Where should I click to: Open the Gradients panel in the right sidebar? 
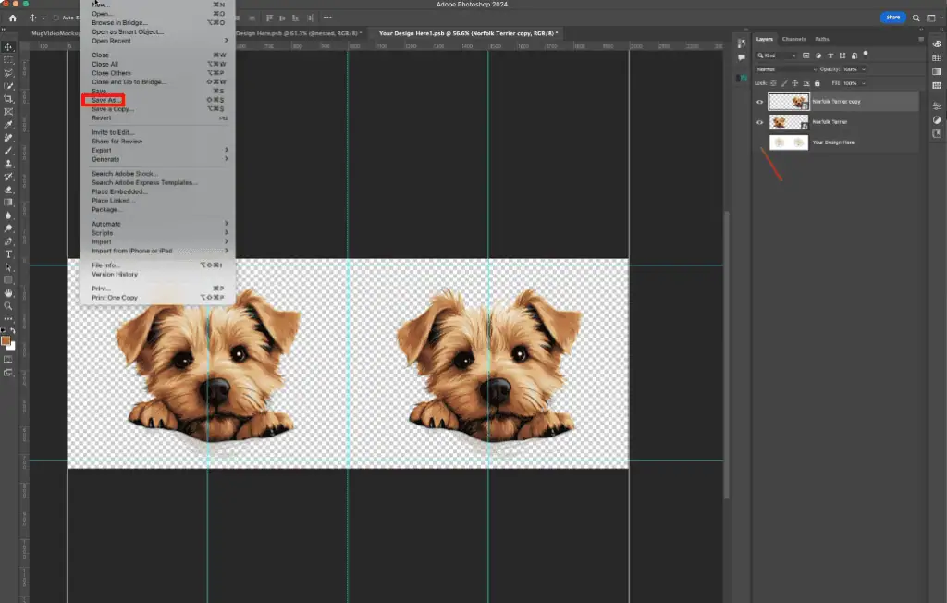click(x=937, y=70)
